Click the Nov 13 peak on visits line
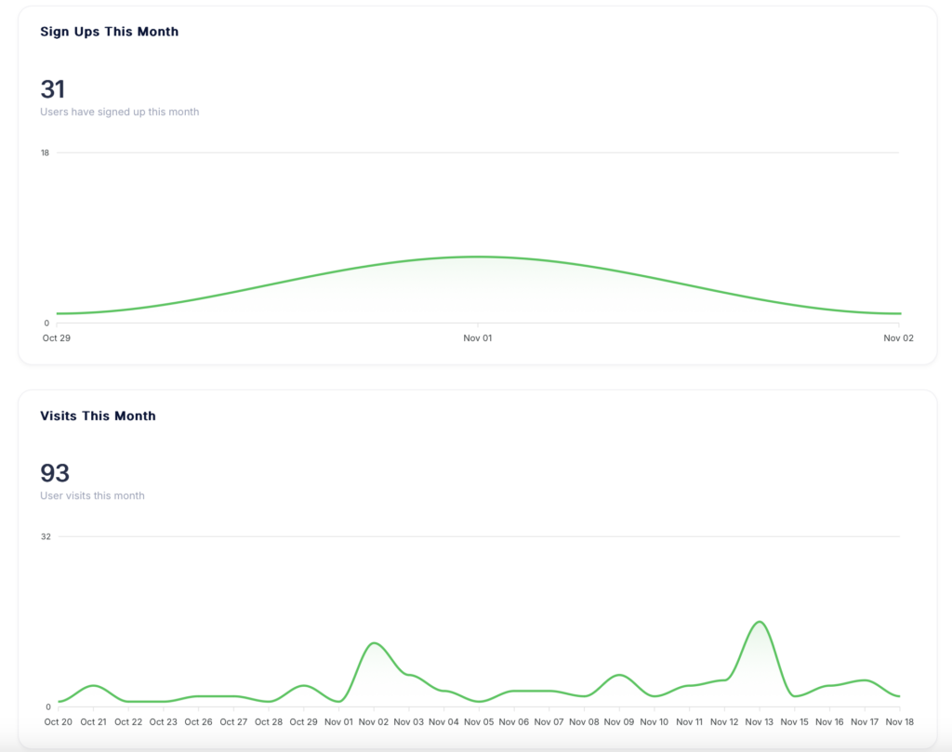This screenshot has width=952, height=752. [760, 622]
